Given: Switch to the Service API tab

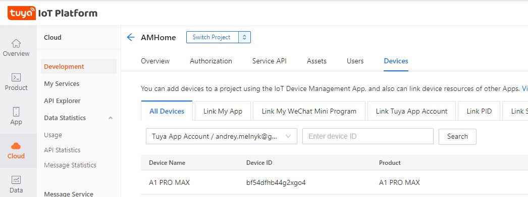Looking at the screenshot, I should (270, 61).
